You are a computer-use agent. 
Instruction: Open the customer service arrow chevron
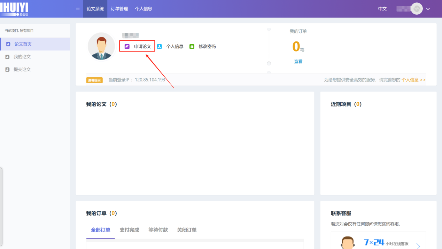(418, 246)
